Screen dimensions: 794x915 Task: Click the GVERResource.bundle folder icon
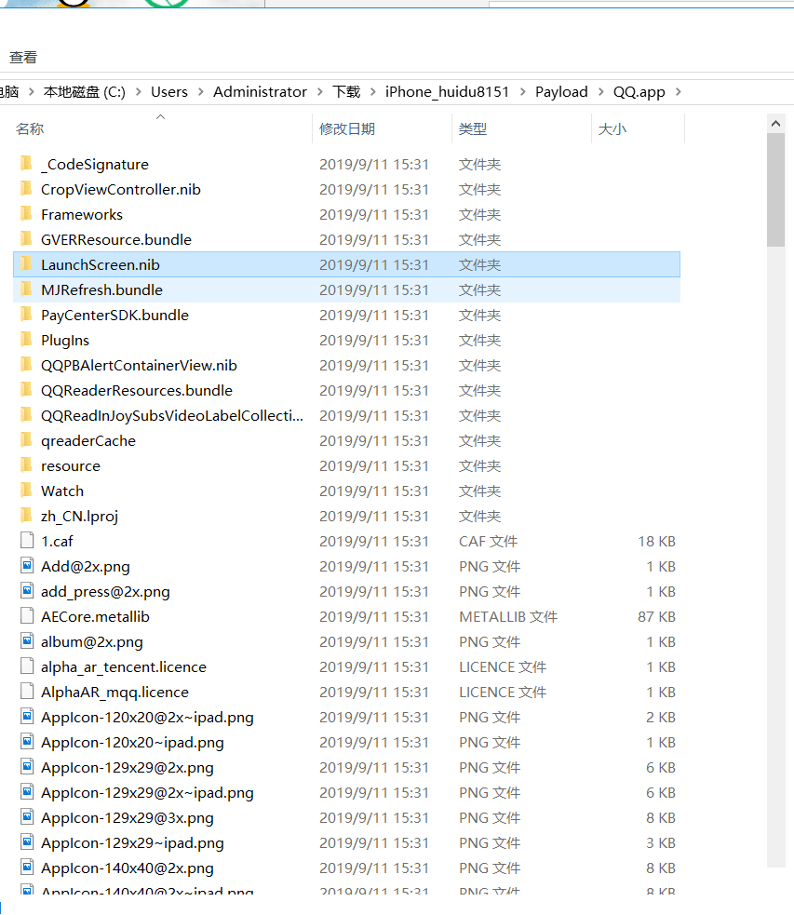pos(26,238)
